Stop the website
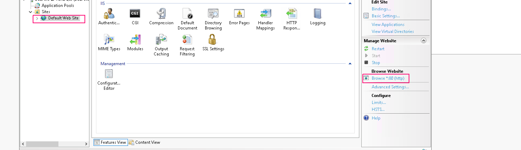This screenshot has width=521, height=150. (x=376, y=63)
